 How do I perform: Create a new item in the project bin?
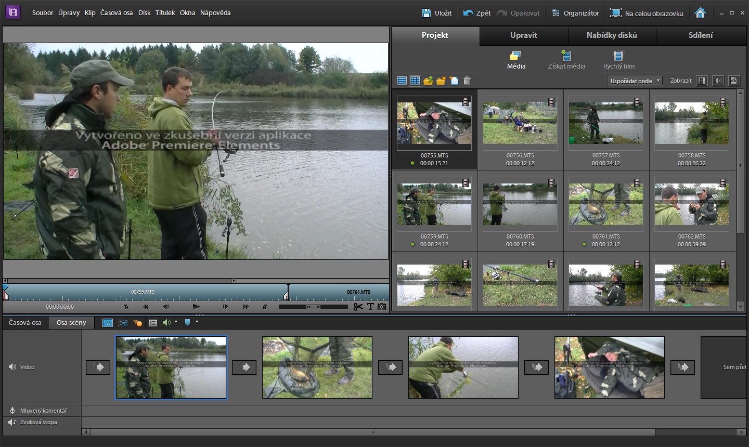(x=454, y=81)
